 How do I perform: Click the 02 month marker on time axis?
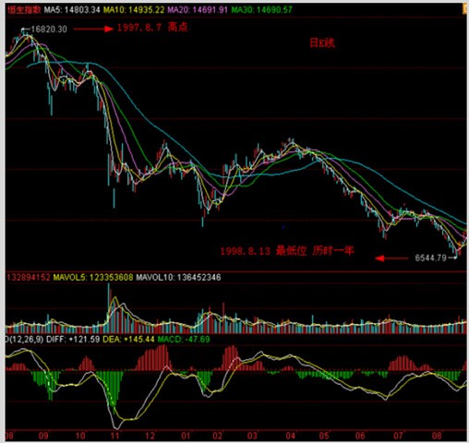tap(218, 436)
